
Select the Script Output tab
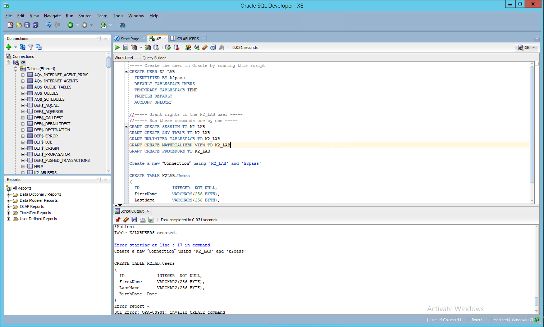(x=132, y=211)
